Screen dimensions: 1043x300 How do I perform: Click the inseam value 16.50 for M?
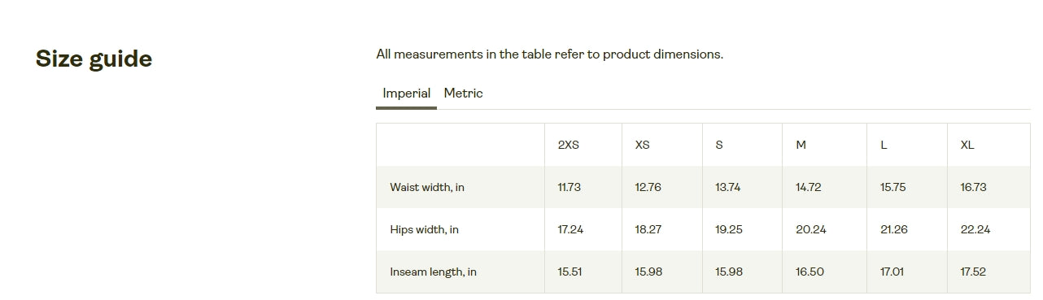pyautogui.click(x=810, y=272)
